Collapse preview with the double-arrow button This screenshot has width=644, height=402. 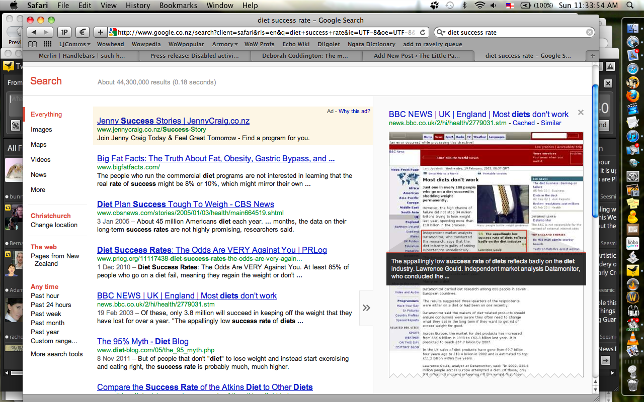click(366, 308)
